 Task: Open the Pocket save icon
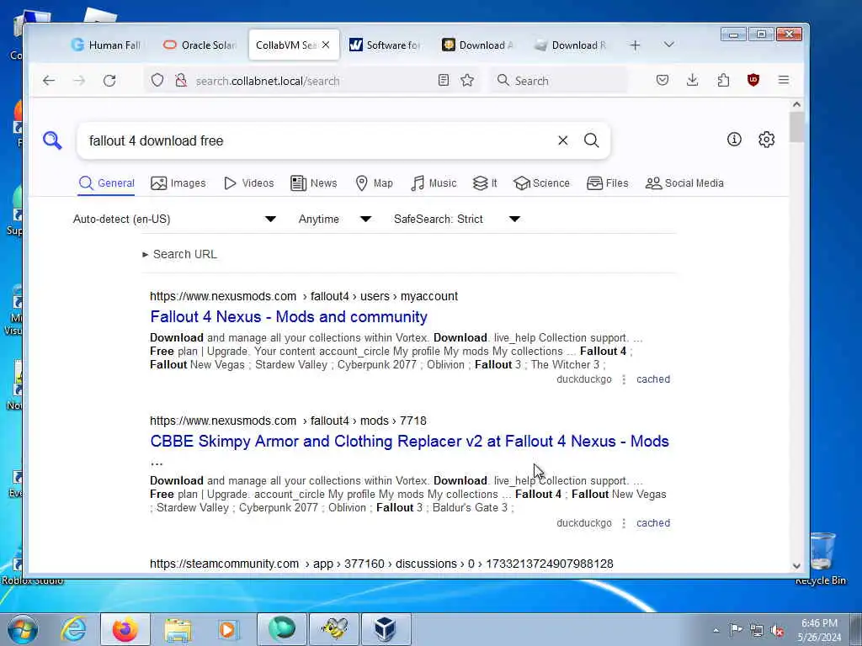662,80
